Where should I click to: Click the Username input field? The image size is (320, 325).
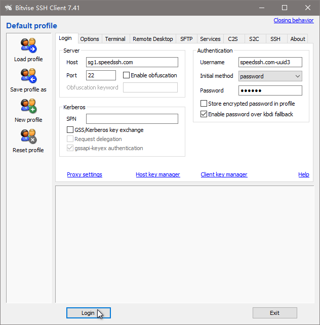tap(270, 62)
